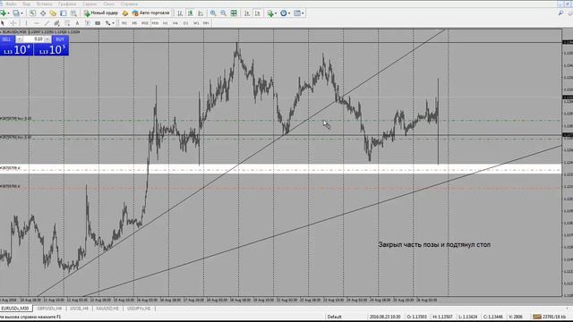Image resolution: width=573 pixels, height=322 pixels.
Task: Toggle the Авто-торговля button
Action: tap(151, 13)
